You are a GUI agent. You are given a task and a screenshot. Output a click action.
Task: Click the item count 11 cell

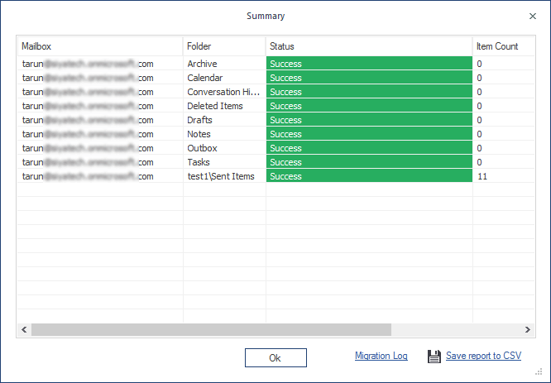504,176
